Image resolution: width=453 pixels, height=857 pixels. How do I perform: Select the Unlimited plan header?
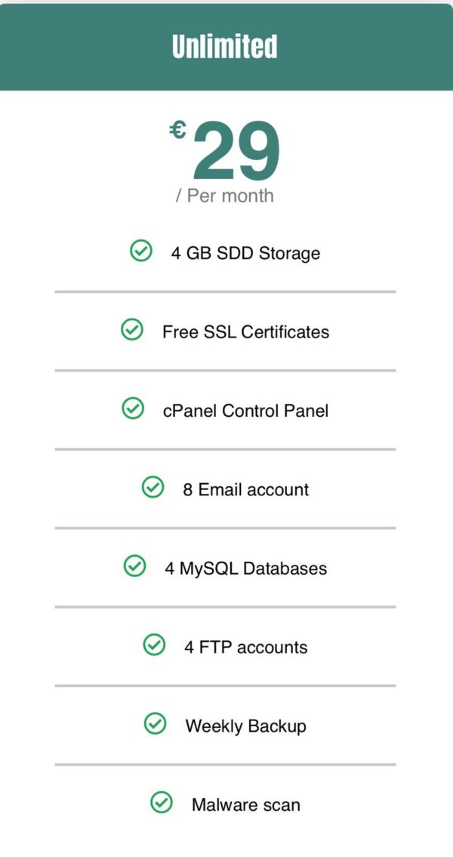click(226, 47)
